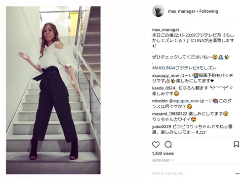The width and height of the screenshot is (242, 178).
Task: Visit commenter xxpuppy_now's profile
Action: click(165, 76)
